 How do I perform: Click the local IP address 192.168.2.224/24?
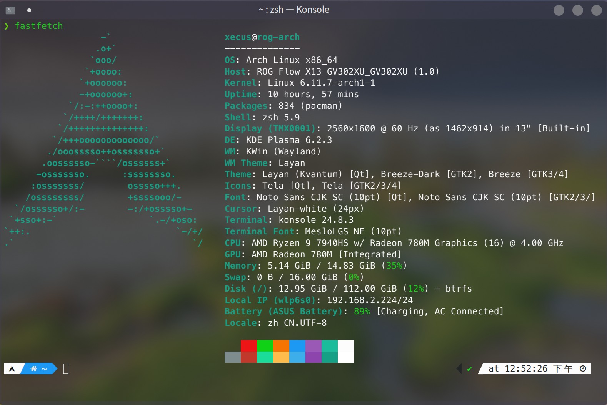(x=370, y=300)
